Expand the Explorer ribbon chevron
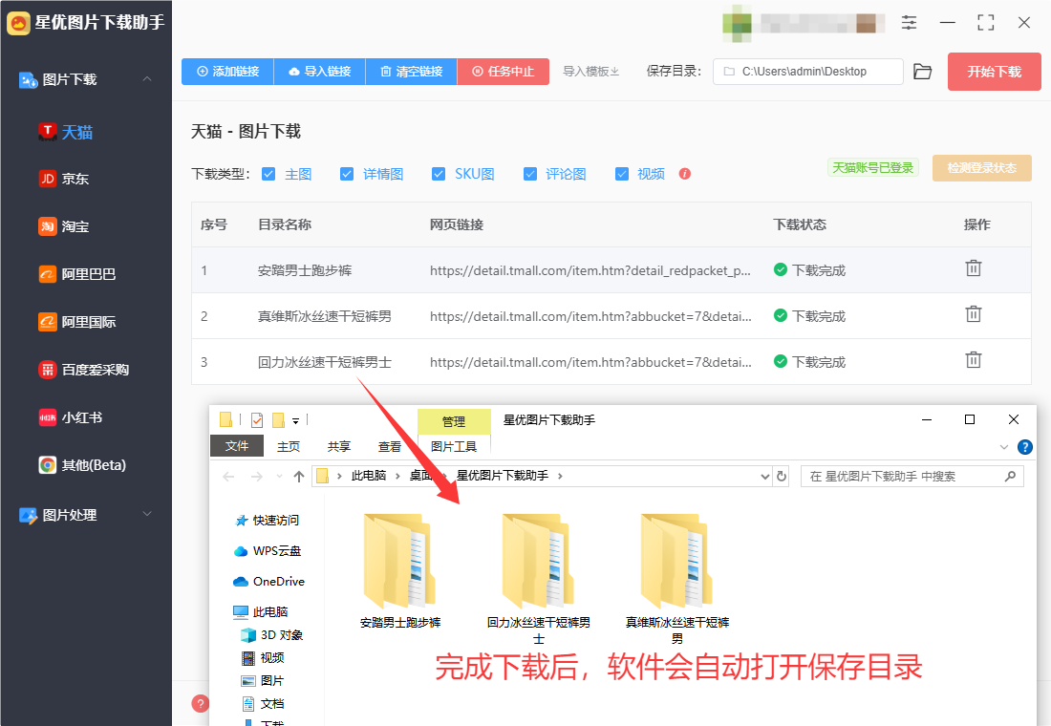The width and height of the screenshot is (1051, 726). [x=1003, y=447]
